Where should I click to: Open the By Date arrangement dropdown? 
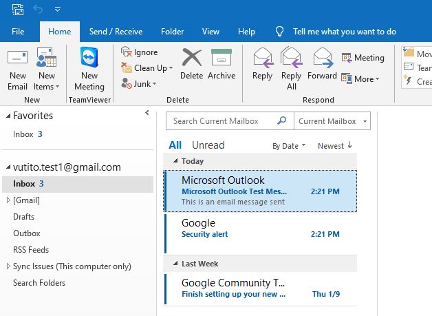(x=289, y=146)
